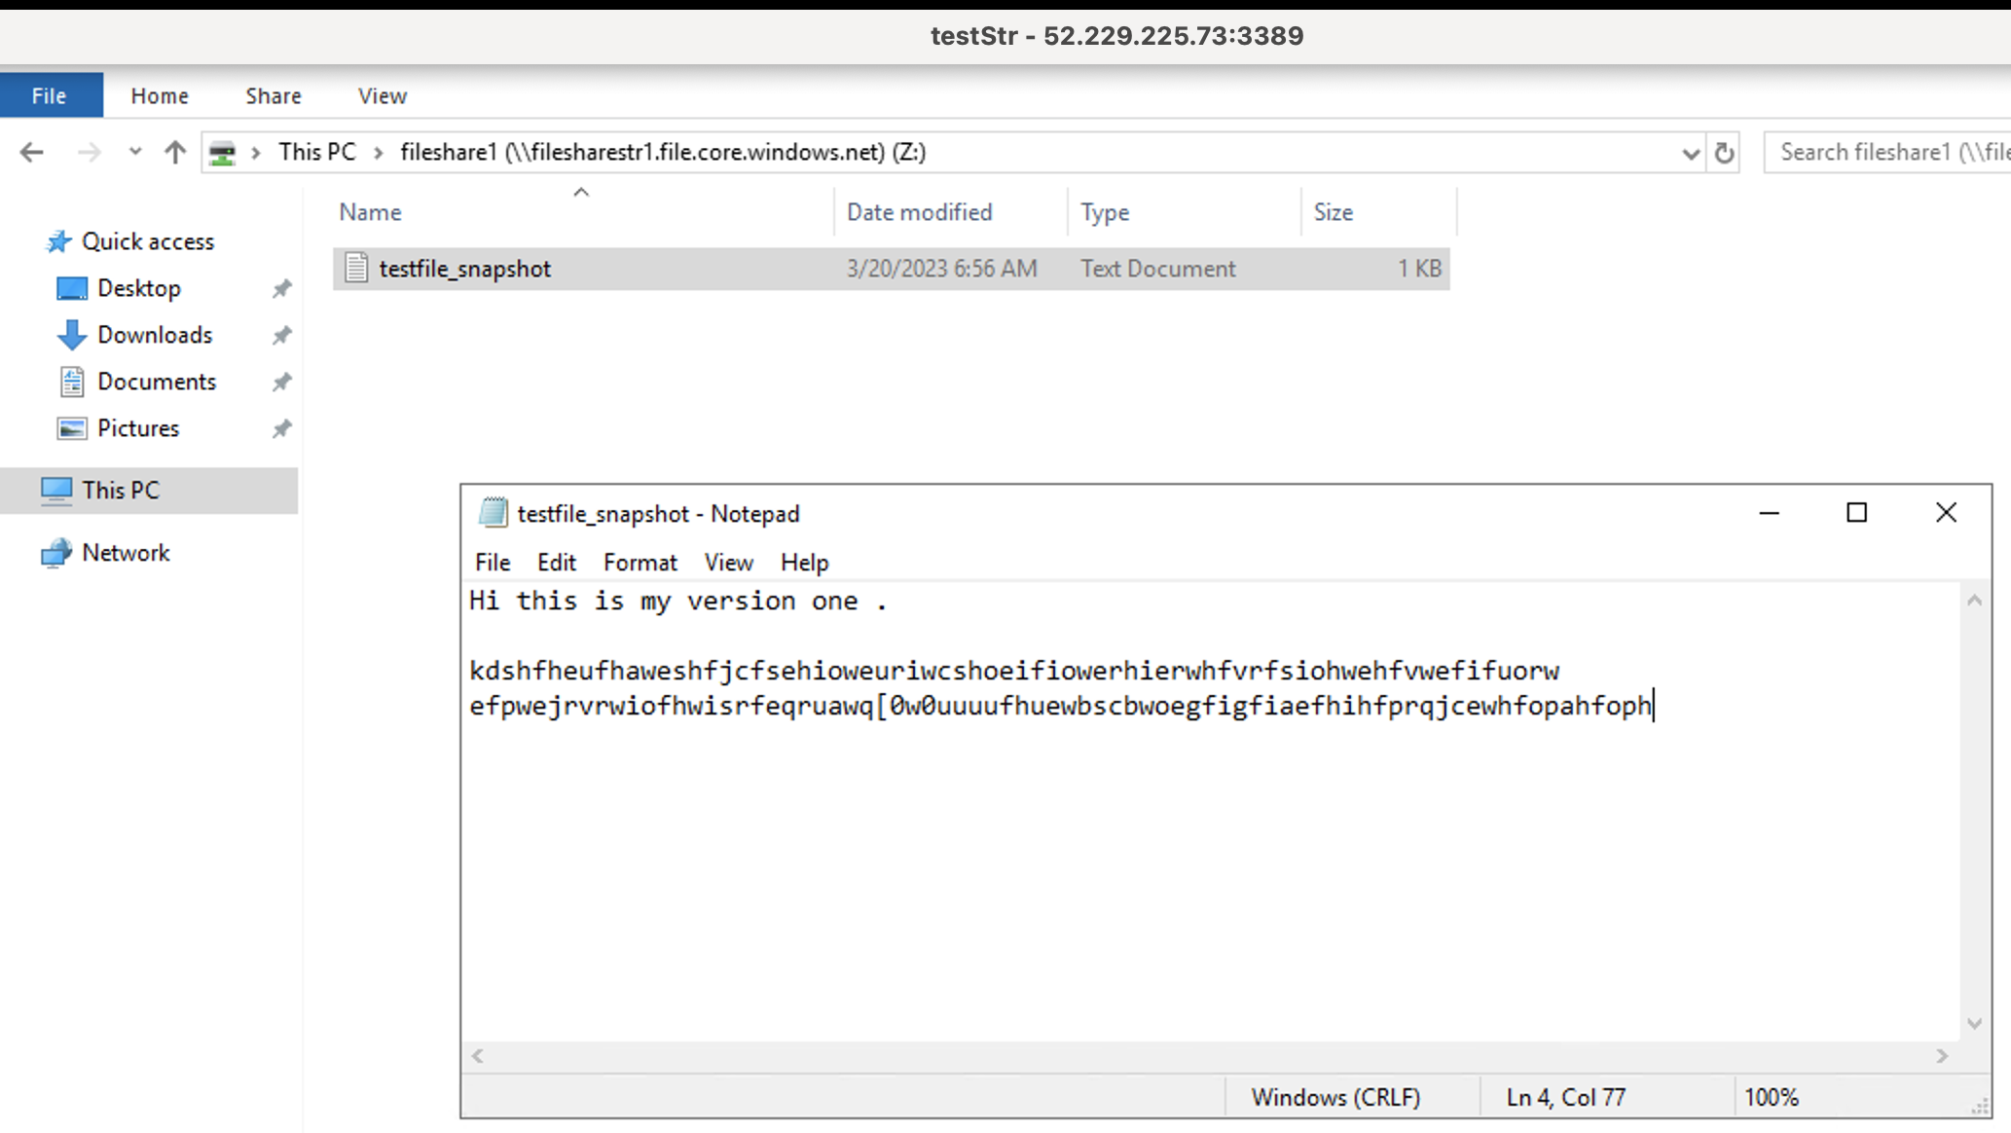2011x1133 pixels.
Task: Click the Network icon in the sidebar
Action: 58,552
